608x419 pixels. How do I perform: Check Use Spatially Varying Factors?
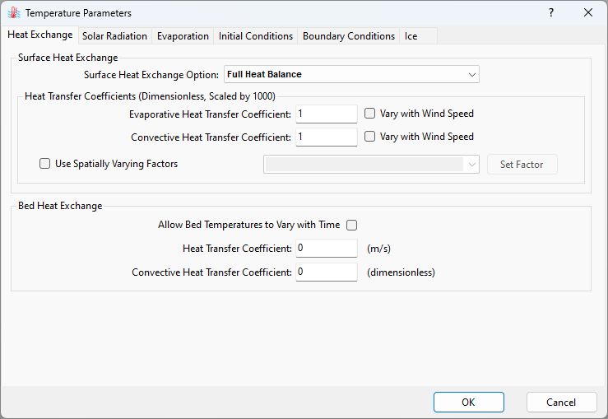(x=45, y=164)
